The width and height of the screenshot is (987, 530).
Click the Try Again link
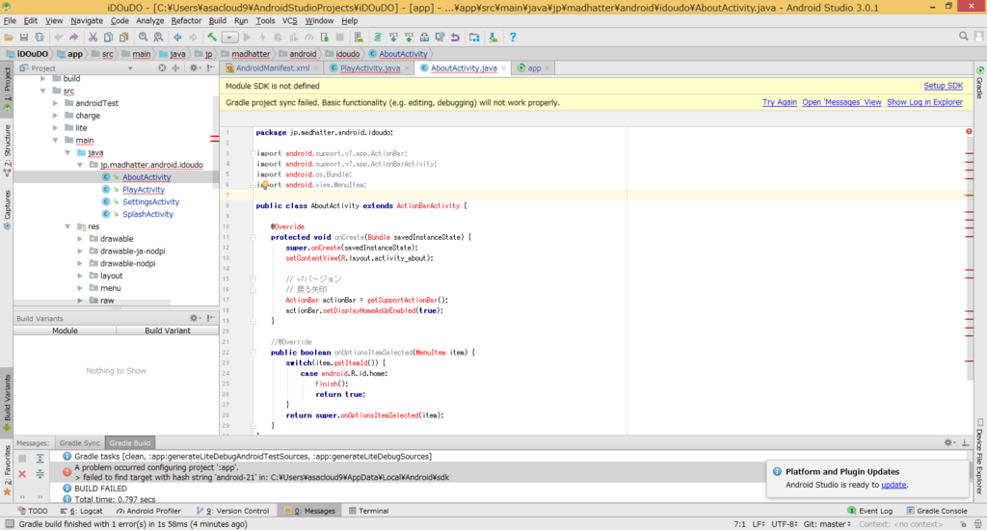tap(779, 102)
